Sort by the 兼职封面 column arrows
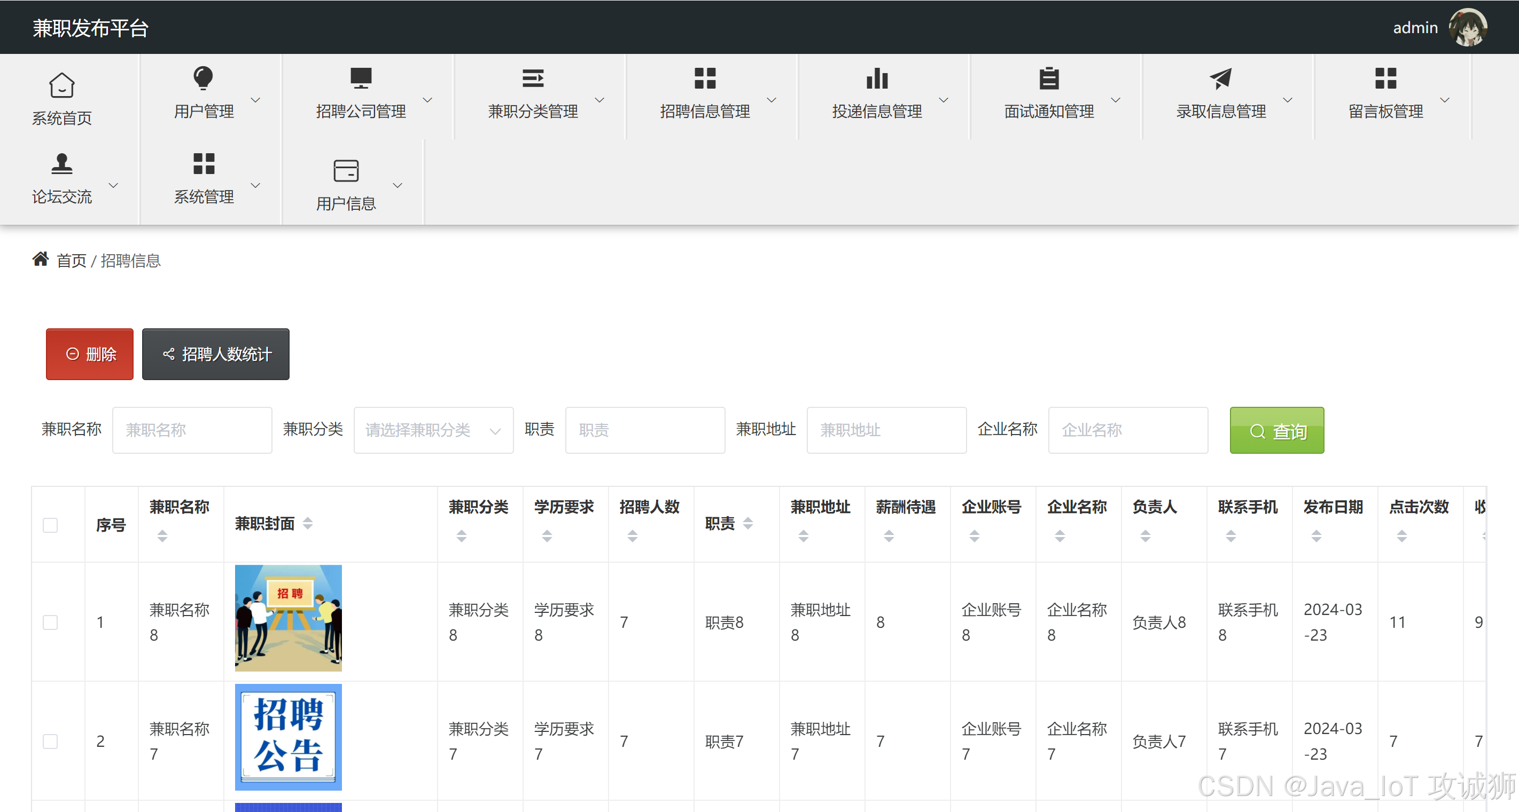This screenshot has height=812, width=1519. pyautogui.click(x=307, y=523)
